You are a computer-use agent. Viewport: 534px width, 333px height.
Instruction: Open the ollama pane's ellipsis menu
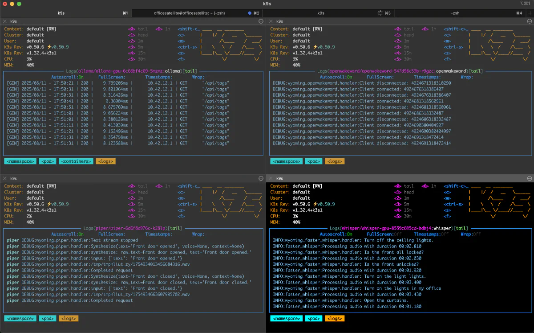[x=261, y=21]
